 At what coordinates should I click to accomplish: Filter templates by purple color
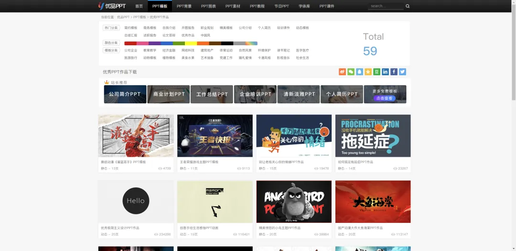pyautogui.click(x=155, y=43)
